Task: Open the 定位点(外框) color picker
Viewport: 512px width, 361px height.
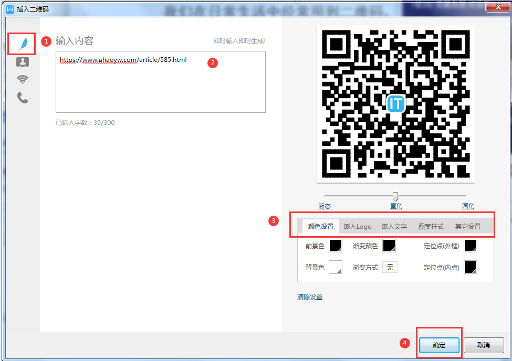Action: tap(471, 246)
